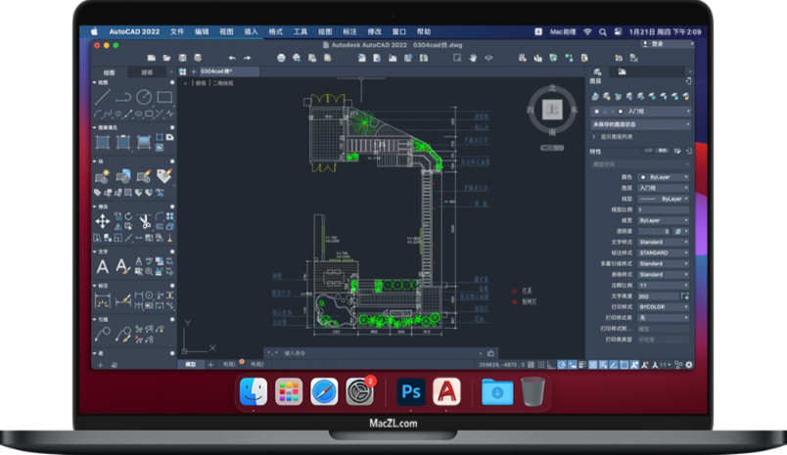Open the current layer dropdown
787x455 pixels.
click(x=641, y=112)
